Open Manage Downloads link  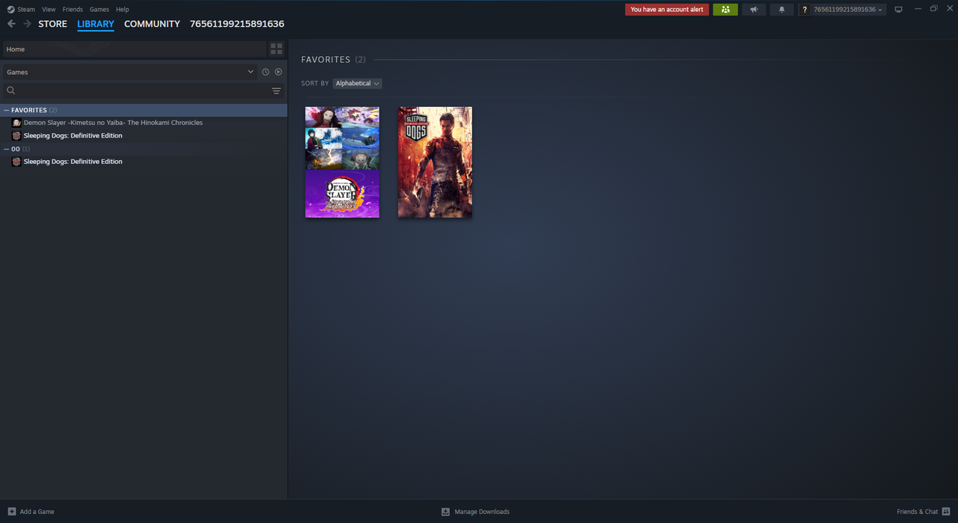click(x=482, y=512)
